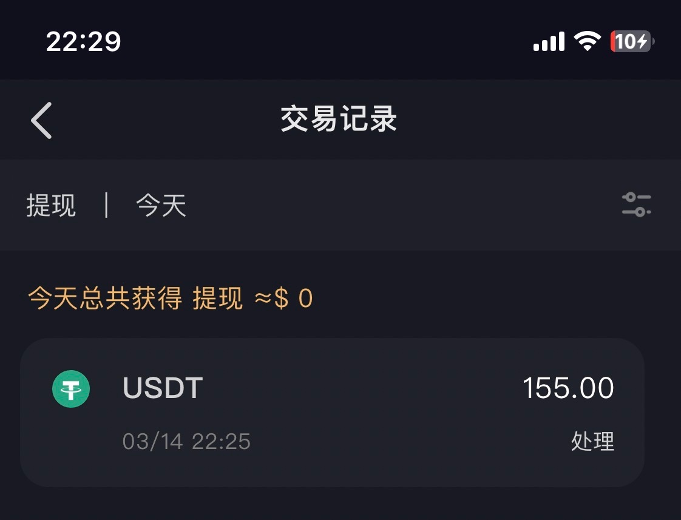Tap the cellular signal bars icon
This screenshot has width=681, height=520.
click(x=549, y=42)
